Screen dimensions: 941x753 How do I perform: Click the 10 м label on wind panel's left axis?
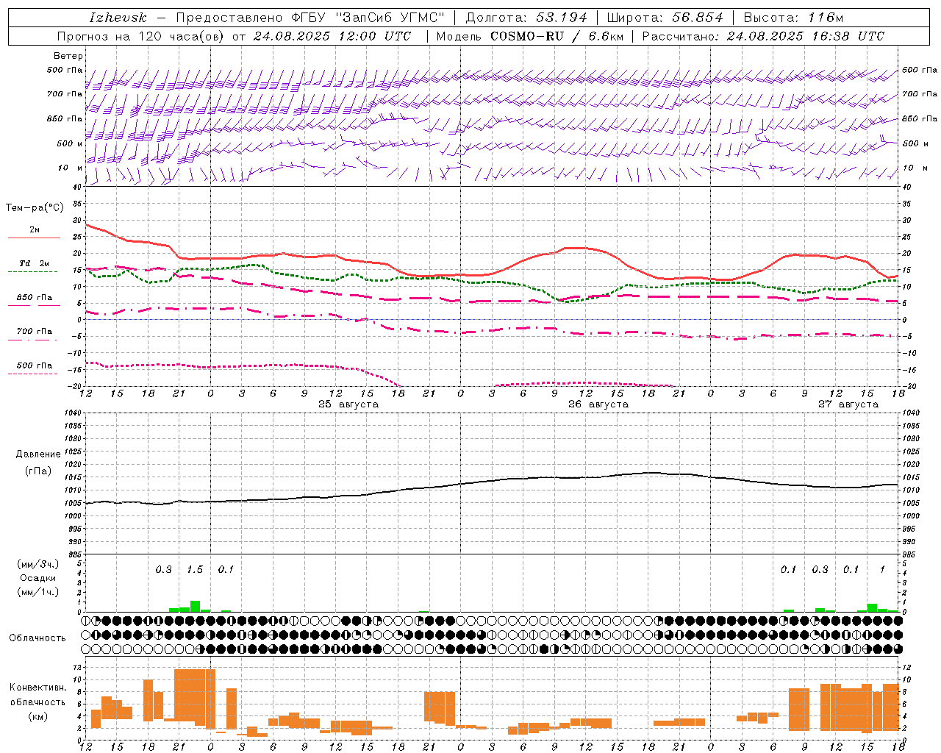click(x=71, y=168)
